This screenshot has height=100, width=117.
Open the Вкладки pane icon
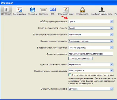pyautogui.click(x=43, y=10)
